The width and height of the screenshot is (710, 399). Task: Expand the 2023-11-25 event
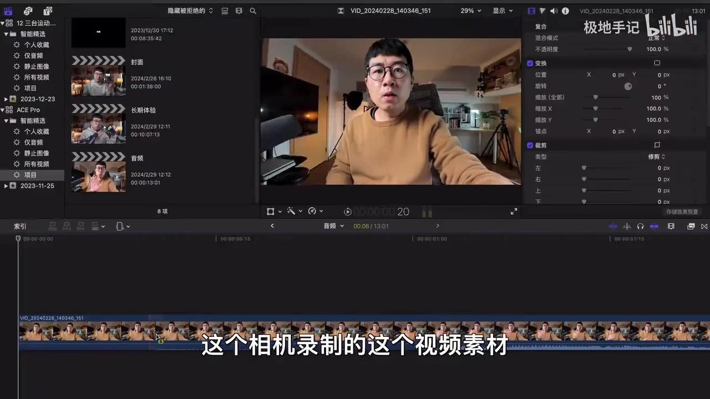click(x=6, y=186)
